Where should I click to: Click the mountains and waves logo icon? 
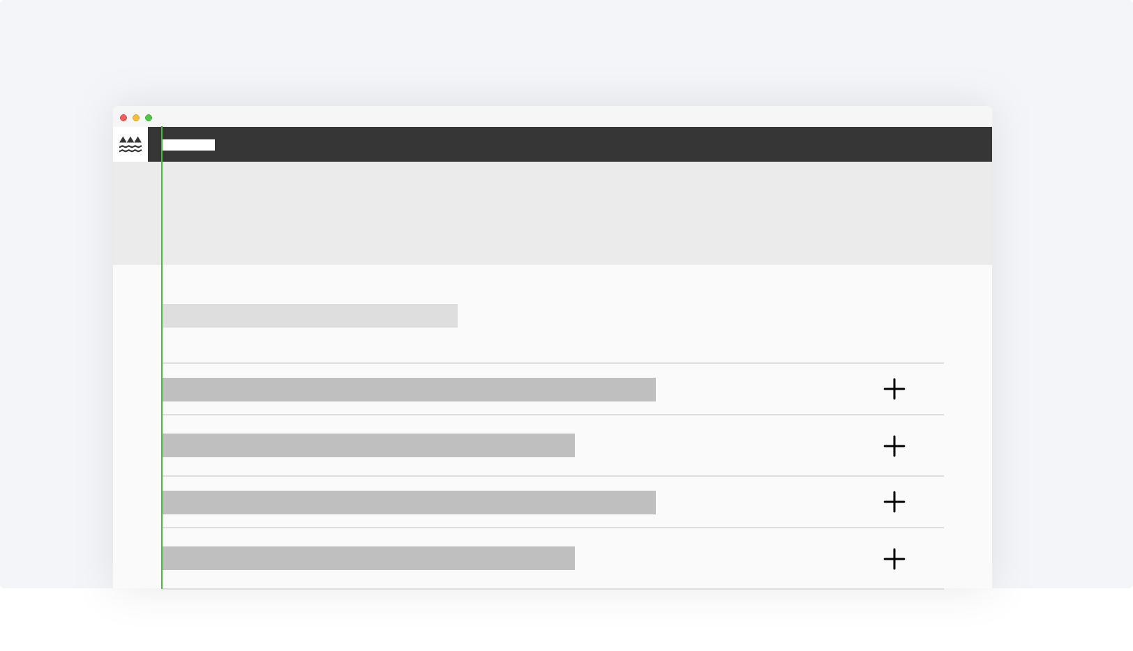click(x=130, y=144)
